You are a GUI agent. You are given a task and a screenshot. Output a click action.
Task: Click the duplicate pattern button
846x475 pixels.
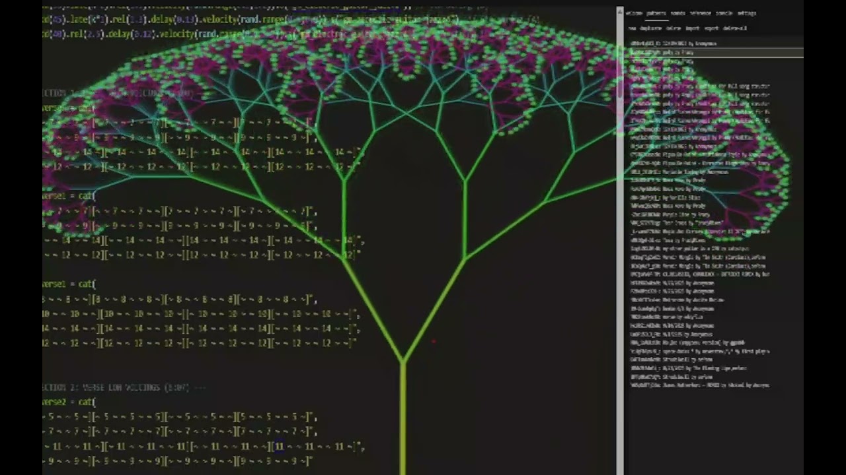tap(650, 28)
